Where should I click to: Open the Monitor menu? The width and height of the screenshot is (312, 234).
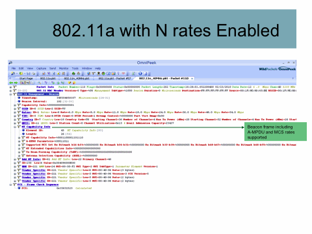click(x=64, y=68)
